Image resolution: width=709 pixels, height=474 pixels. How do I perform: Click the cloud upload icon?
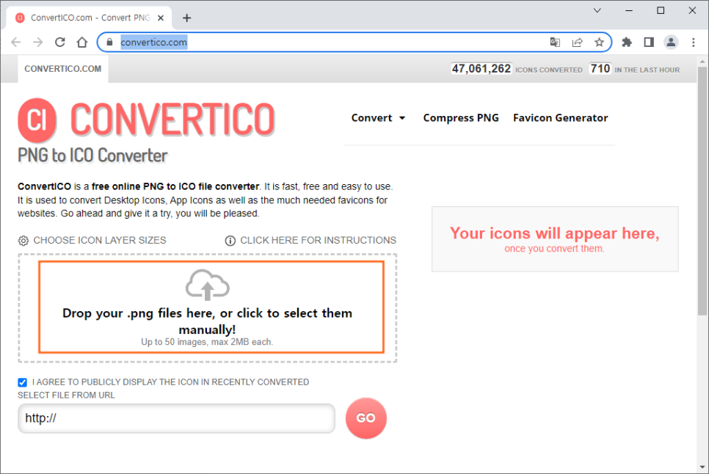pyautogui.click(x=208, y=285)
